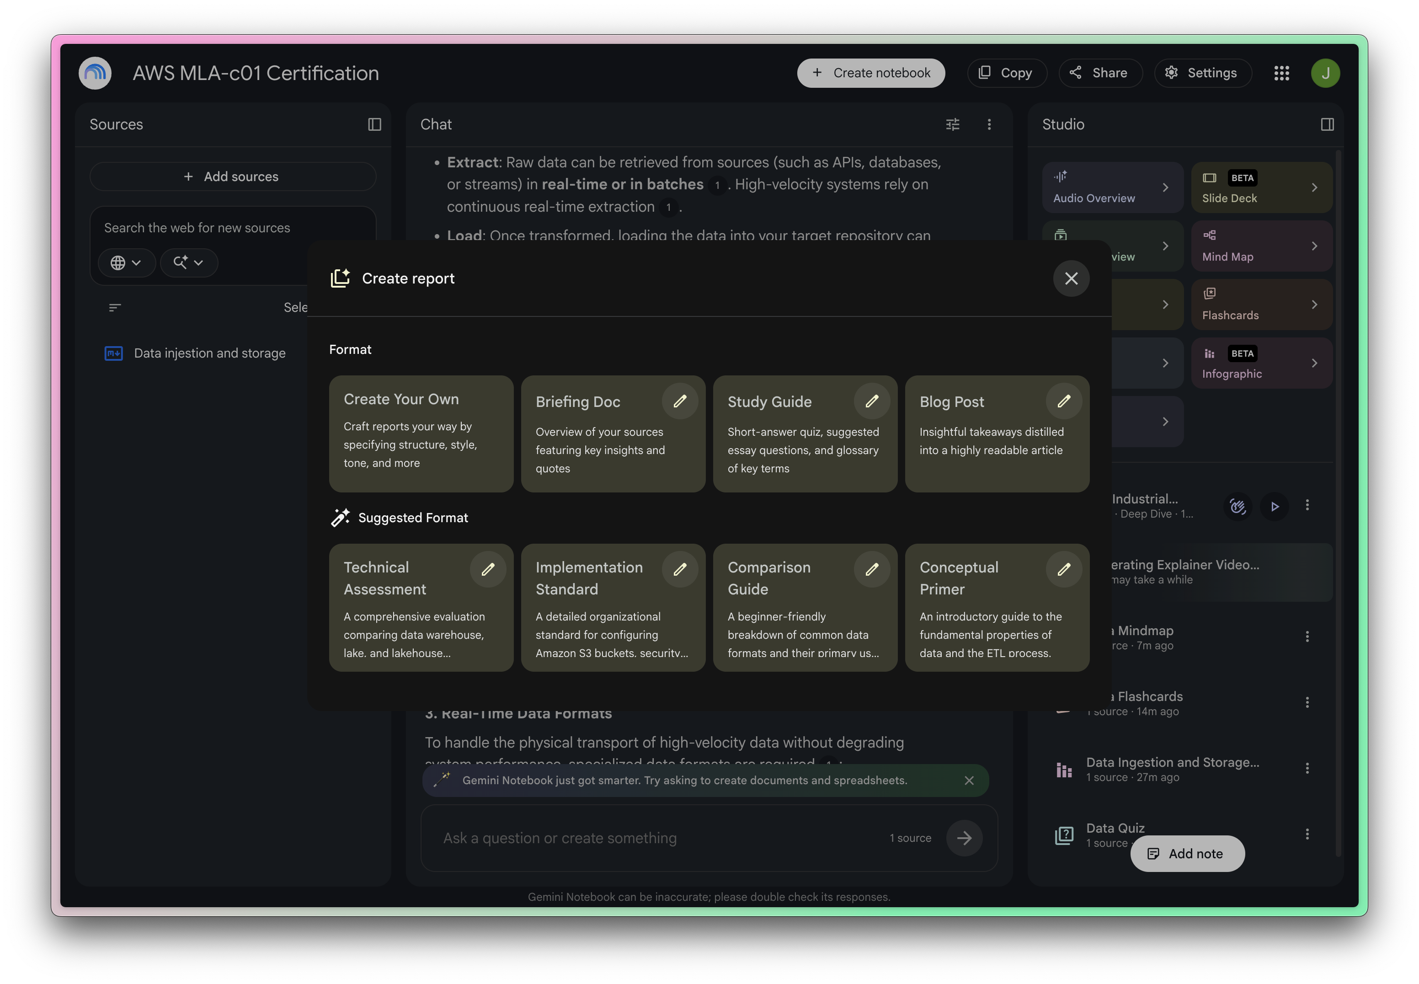Viewport: 1419px width, 984px height.
Task: Click citation 1 after continuous real-time extraction
Action: tap(668, 207)
